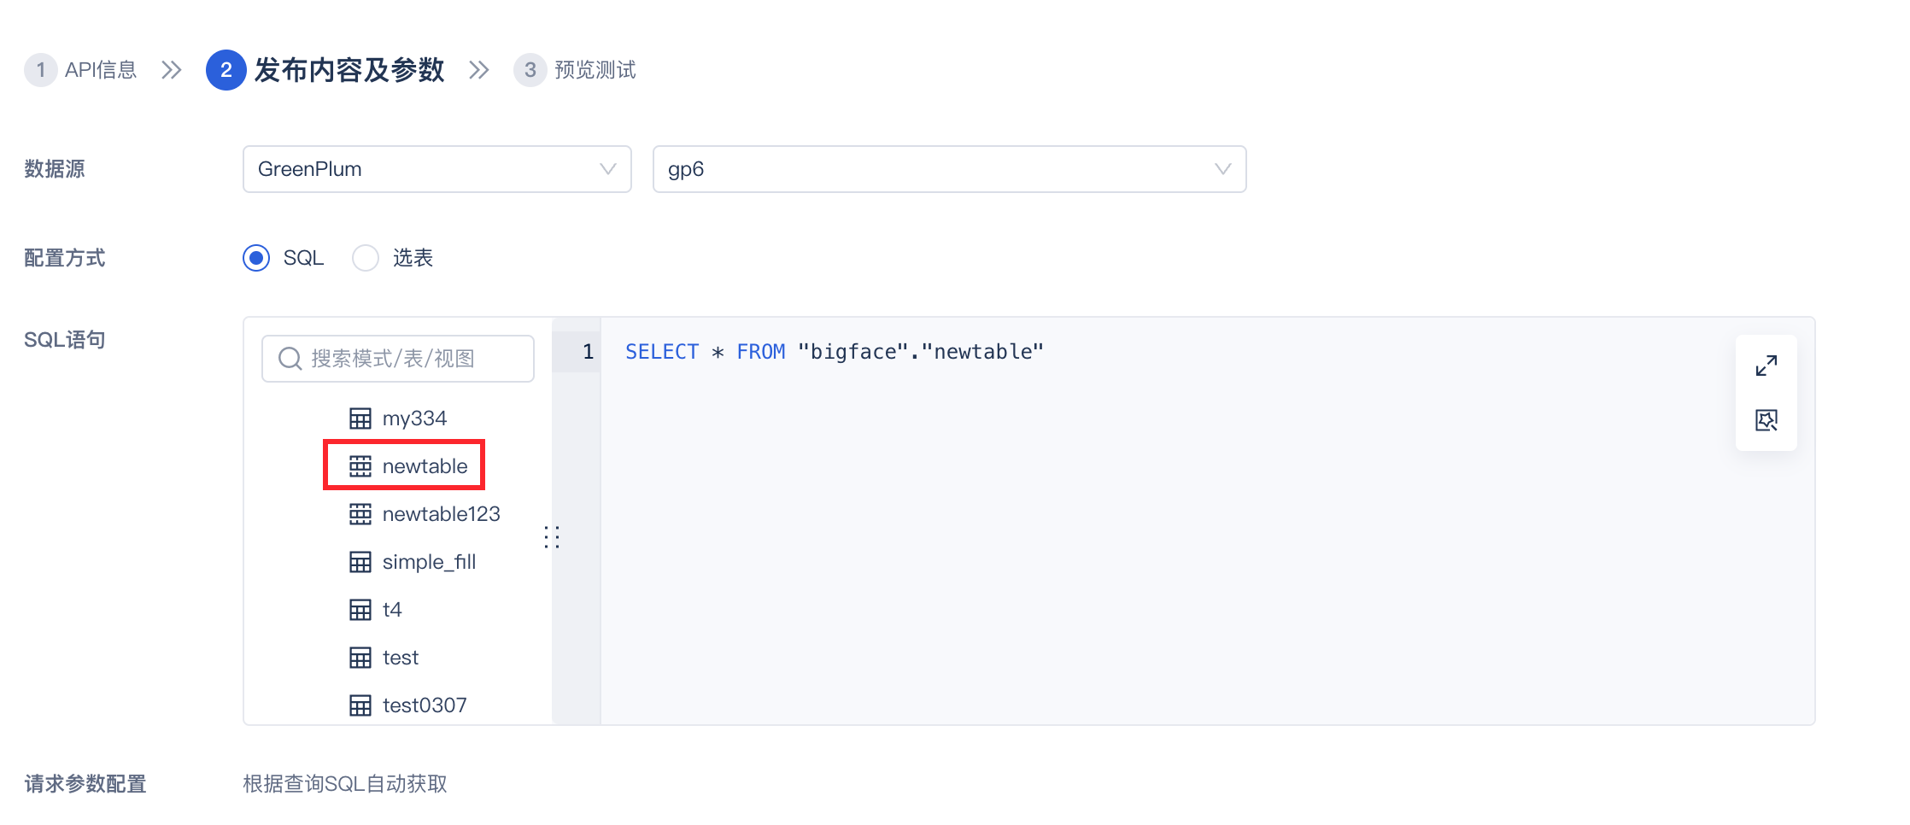Click the table icon beside newtable123
Viewport: 1910px width, 825px height.
point(360,514)
